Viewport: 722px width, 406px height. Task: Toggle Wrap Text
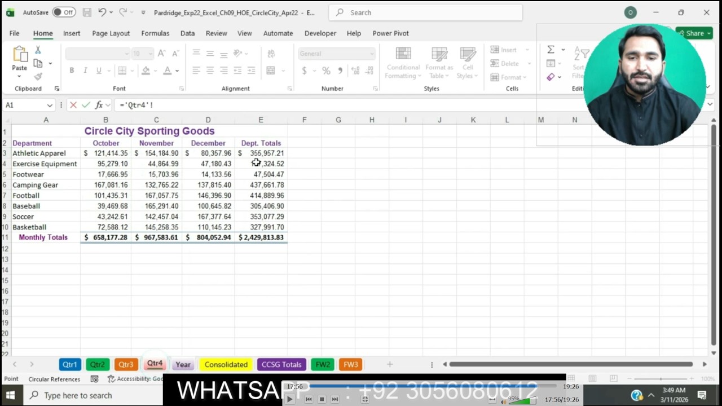coord(271,54)
